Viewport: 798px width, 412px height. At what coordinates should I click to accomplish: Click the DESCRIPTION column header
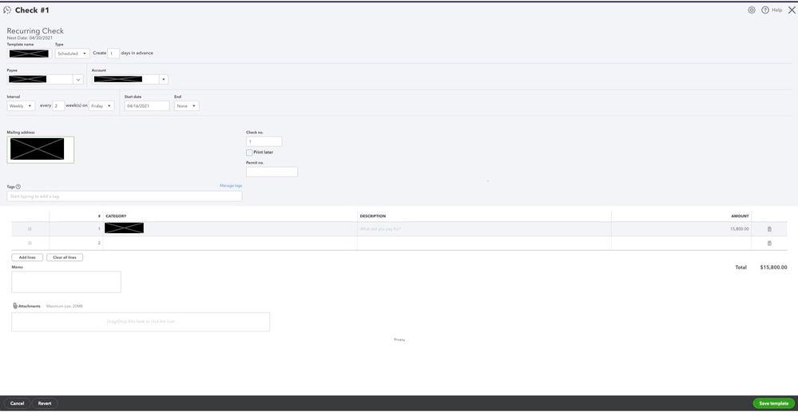pyautogui.click(x=373, y=216)
